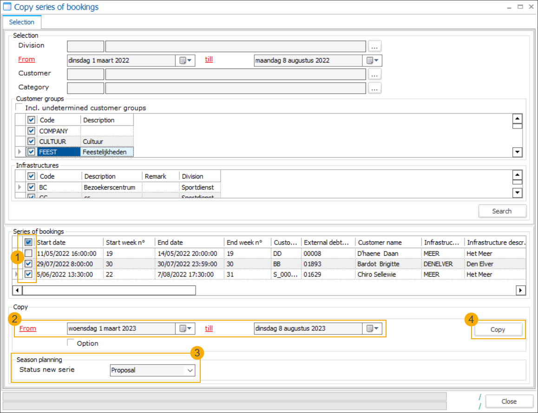Uncheck the CULTUUR customer group
538x413 pixels.
pos(31,141)
